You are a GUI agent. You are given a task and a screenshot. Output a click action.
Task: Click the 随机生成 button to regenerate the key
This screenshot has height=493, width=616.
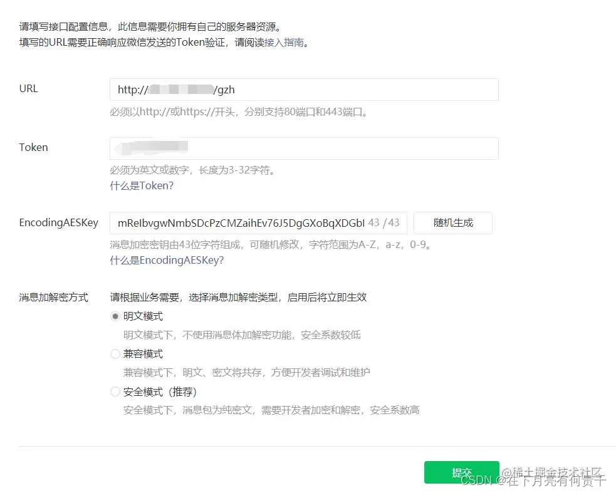452,222
